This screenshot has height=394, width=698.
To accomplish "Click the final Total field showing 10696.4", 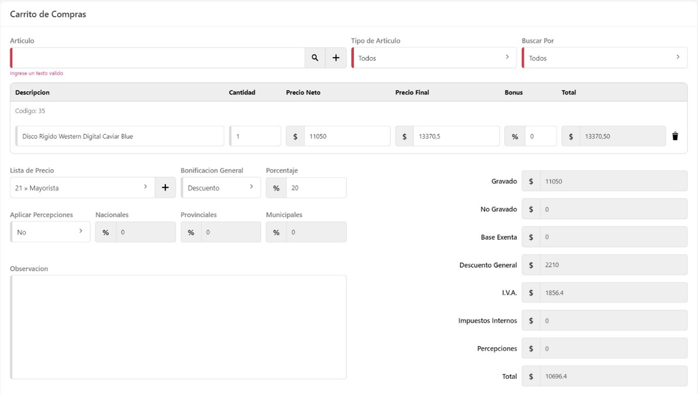I will point(613,377).
